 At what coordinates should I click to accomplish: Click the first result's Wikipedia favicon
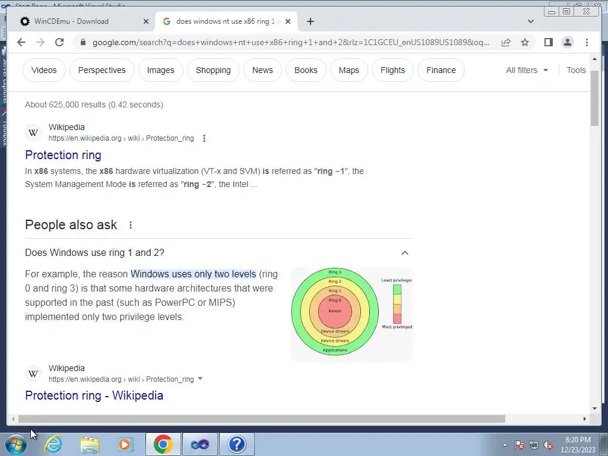[x=33, y=132]
